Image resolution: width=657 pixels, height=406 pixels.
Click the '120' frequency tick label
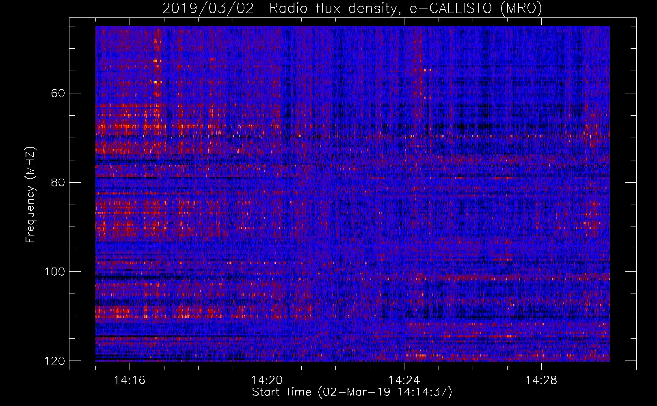pos(54,361)
